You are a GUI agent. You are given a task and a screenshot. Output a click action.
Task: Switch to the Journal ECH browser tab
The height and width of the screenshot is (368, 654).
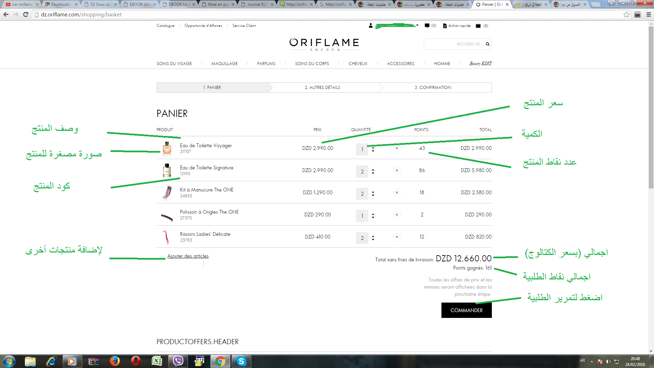pos(257,4)
